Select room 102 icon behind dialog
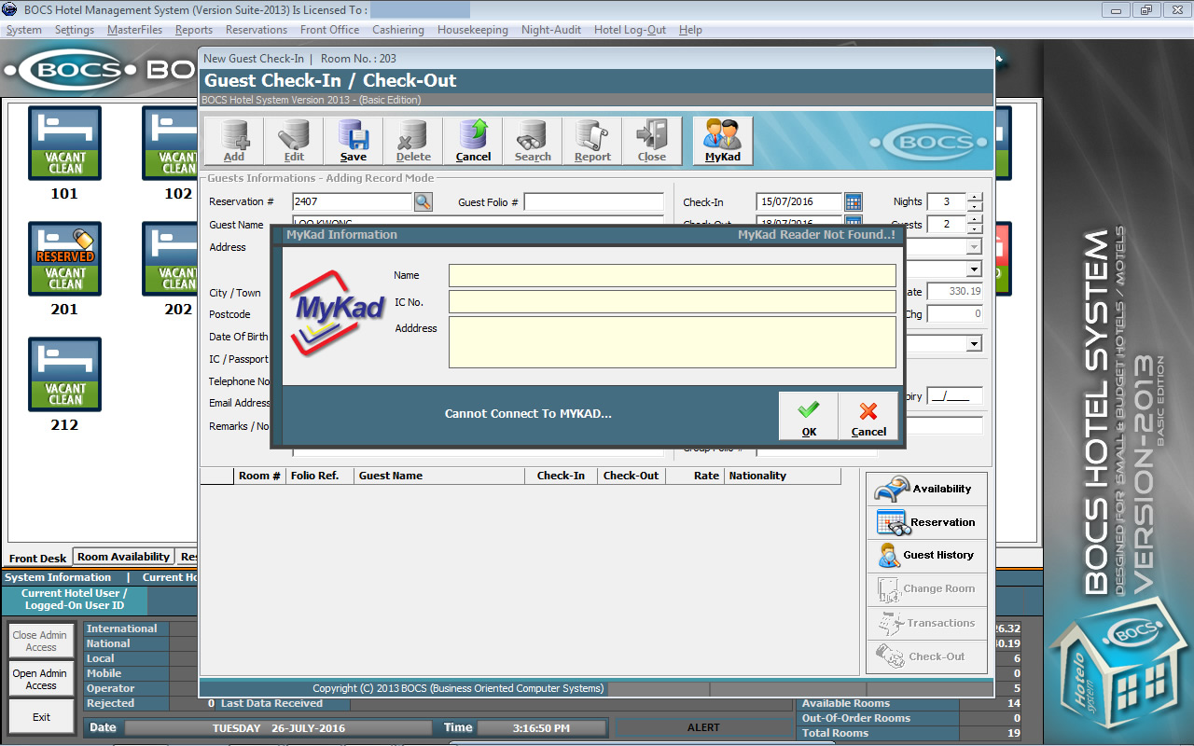 point(170,144)
